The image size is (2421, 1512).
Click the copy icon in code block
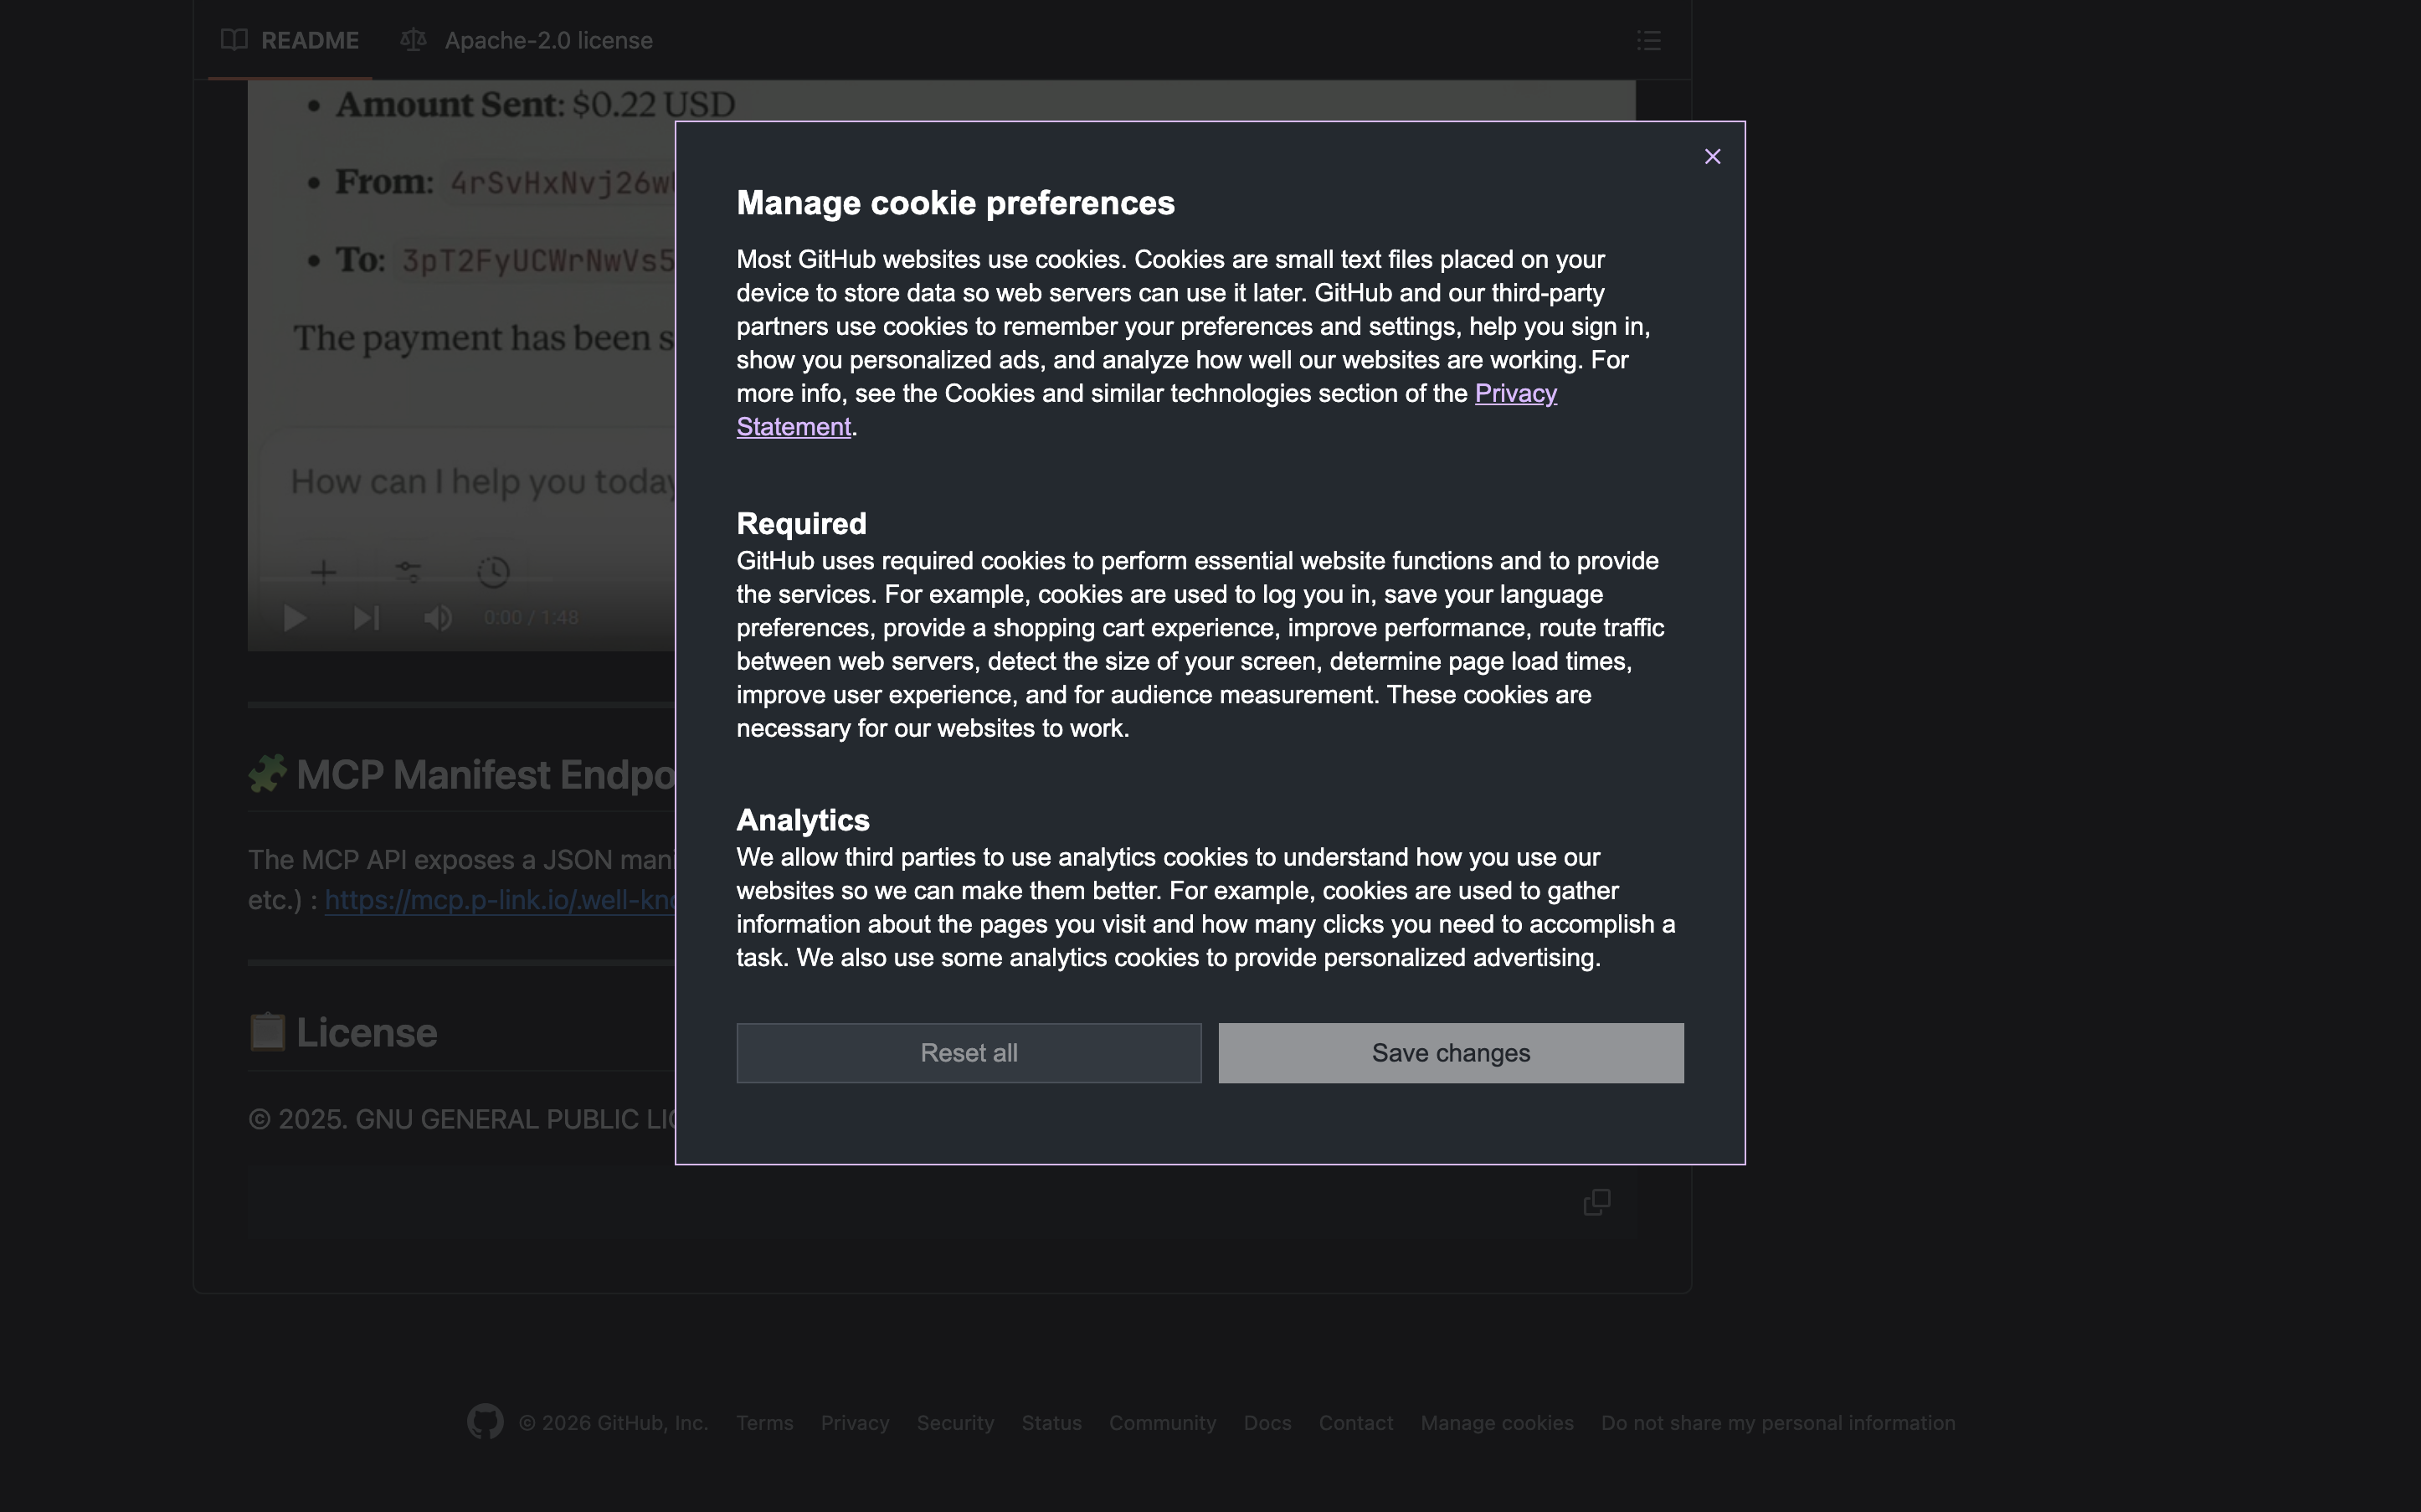coord(1596,1202)
